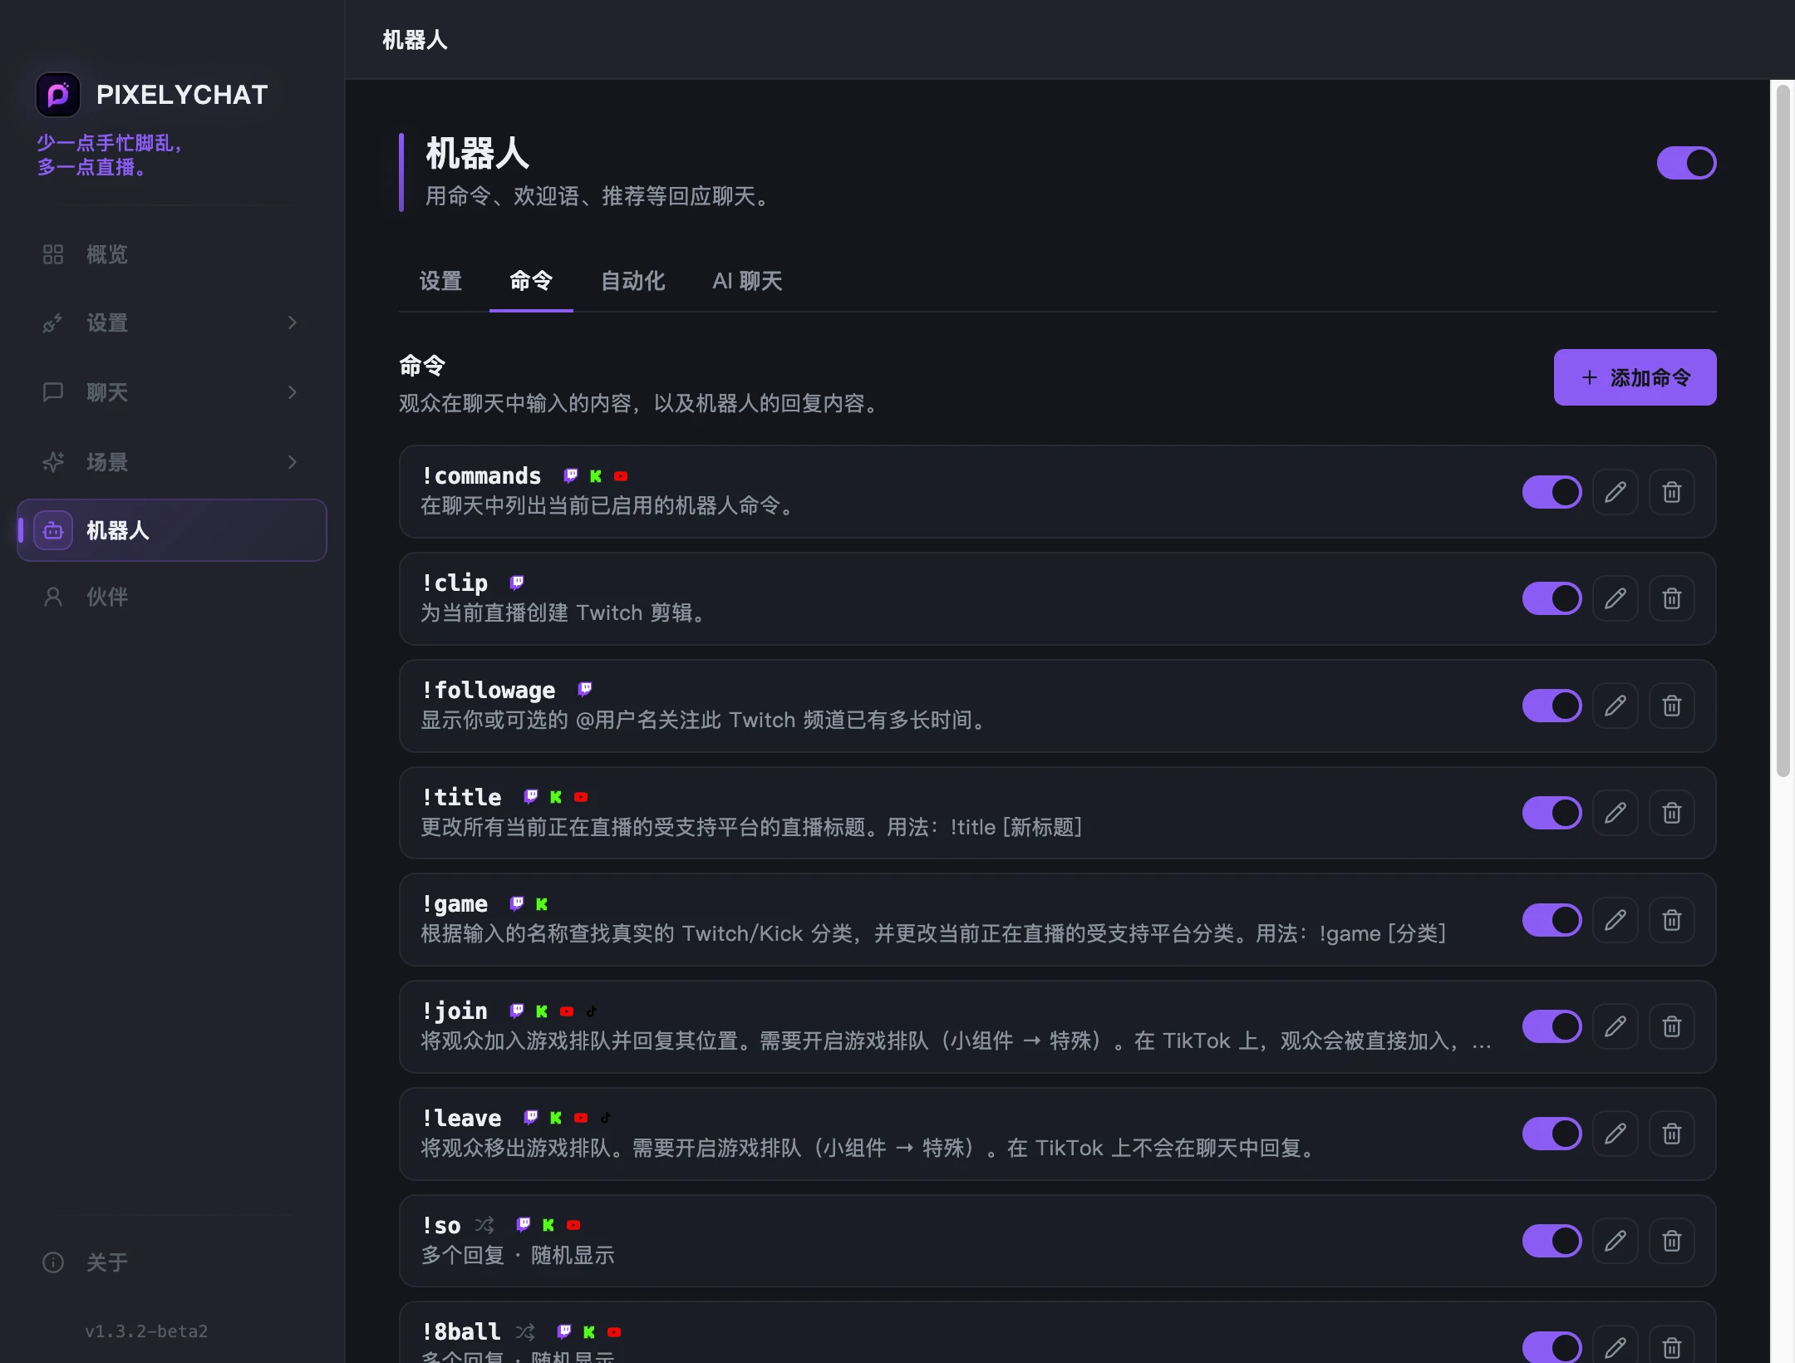Delete the !join command
The image size is (1795, 1363).
pyautogui.click(x=1672, y=1026)
